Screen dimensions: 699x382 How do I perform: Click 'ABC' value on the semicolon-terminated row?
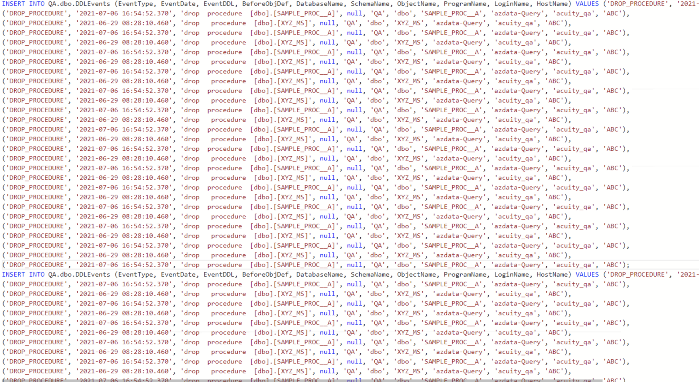coord(612,265)
